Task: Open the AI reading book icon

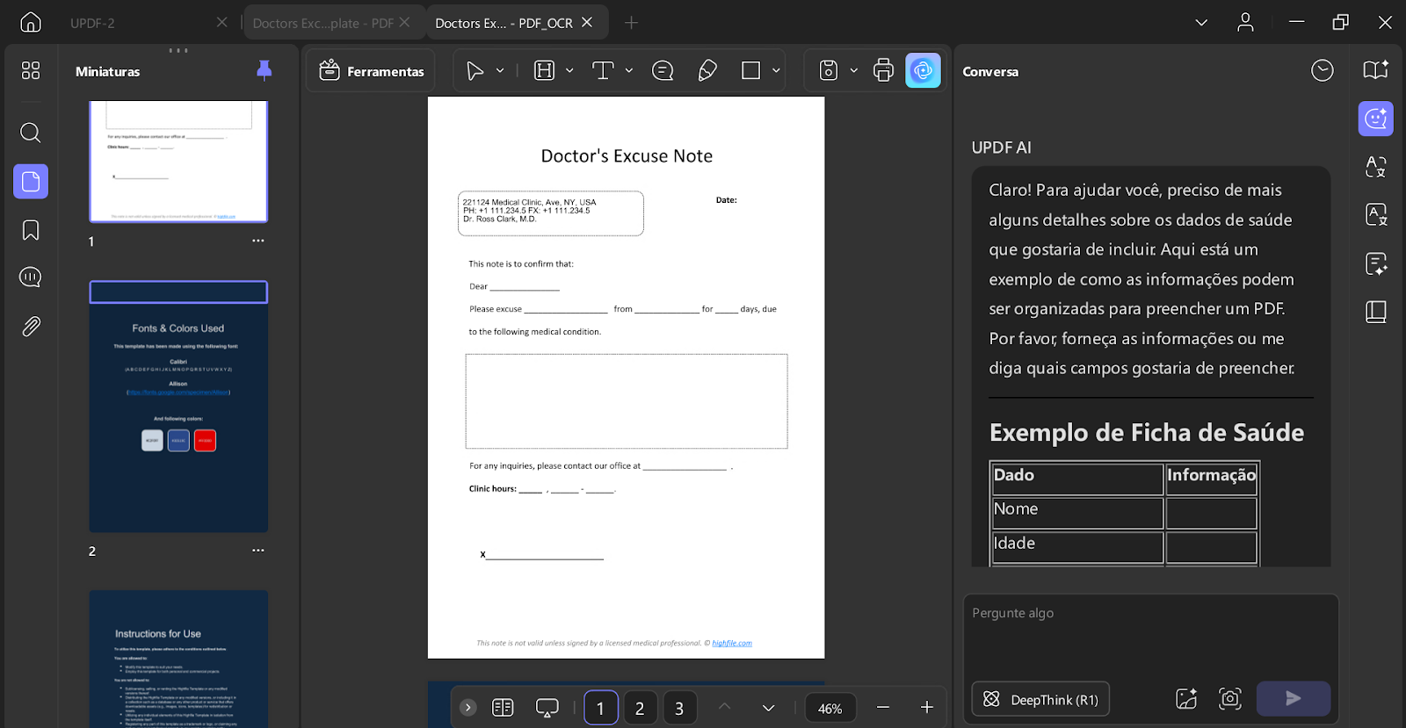Action: [1376, 70]
